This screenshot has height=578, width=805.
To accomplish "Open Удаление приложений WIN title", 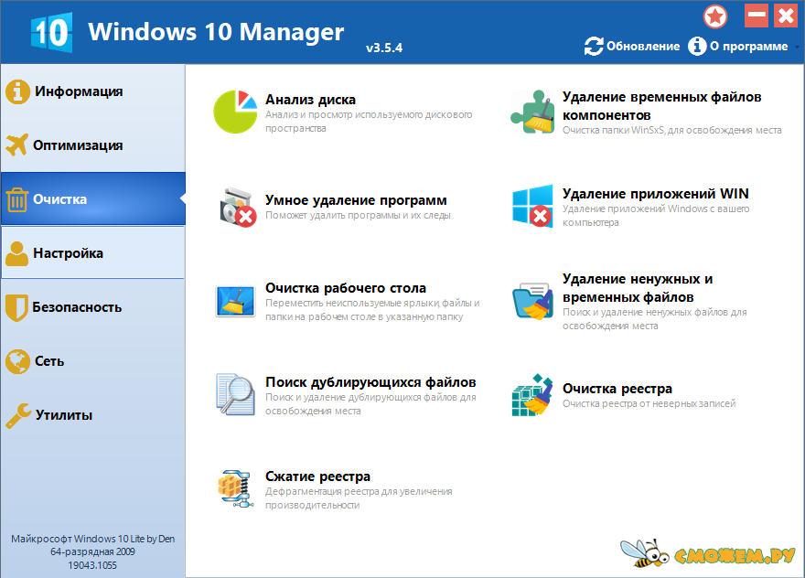I will (x=656, y=194).
